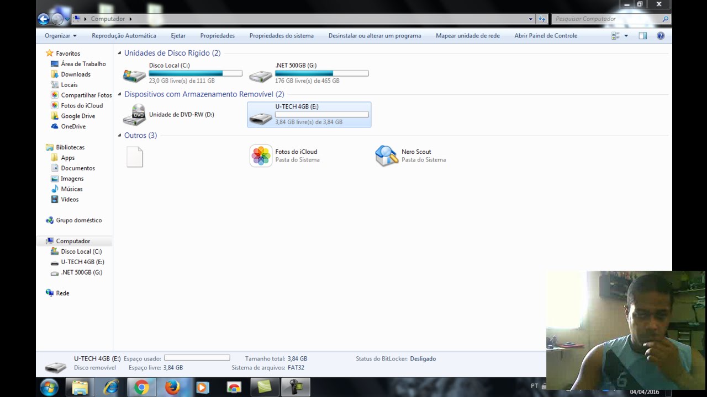Select Bibliotecas in navigation pane
Viewport: 707px width, 397px height.
(70, 148)
